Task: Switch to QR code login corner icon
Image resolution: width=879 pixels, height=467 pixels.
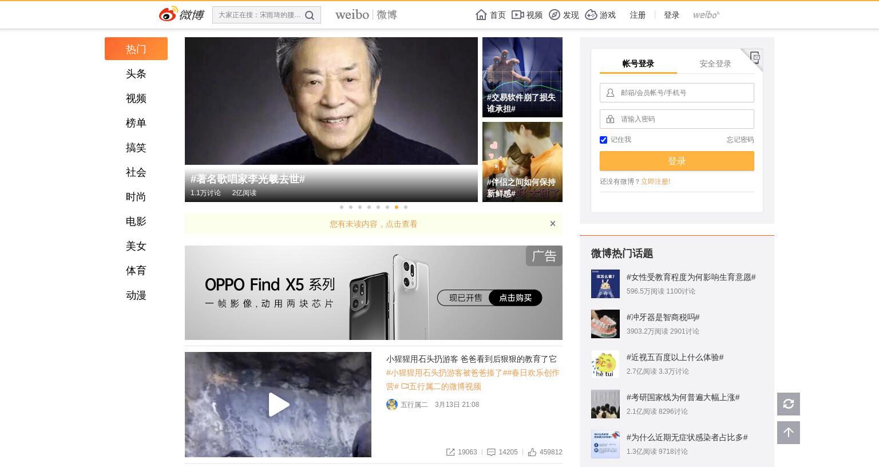Action: 755,57
